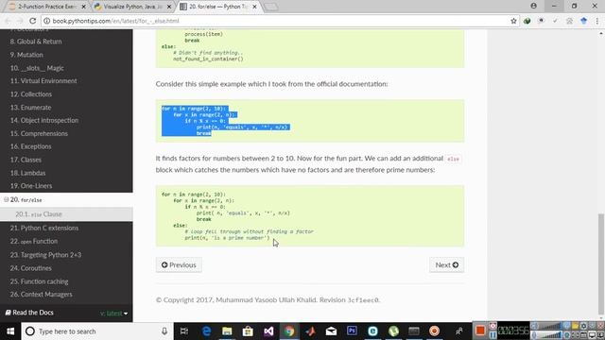
Task: Open Task View on the taskbar
Action: pyautogui.click(x=184, y=331)
